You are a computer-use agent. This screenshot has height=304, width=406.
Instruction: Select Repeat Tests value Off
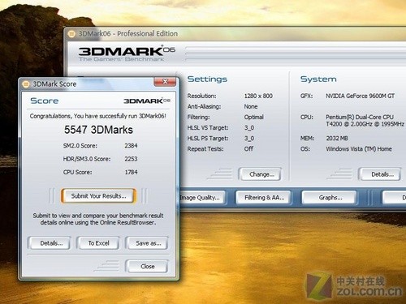pyautogui.click(x=248, y=148)
